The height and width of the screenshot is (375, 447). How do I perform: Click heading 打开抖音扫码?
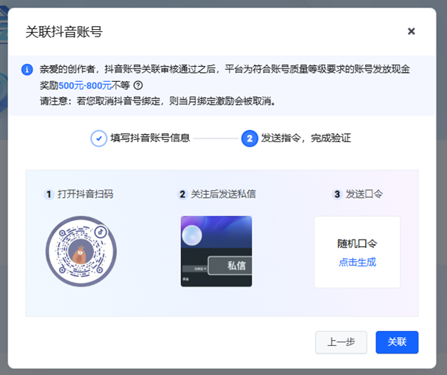pos(85,194)
